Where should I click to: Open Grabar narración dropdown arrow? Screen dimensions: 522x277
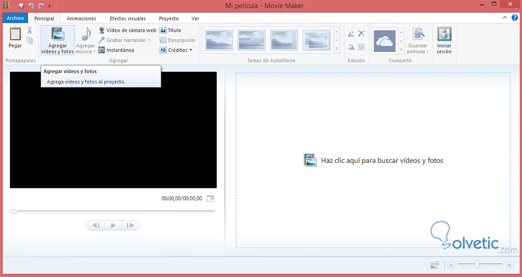149,40
